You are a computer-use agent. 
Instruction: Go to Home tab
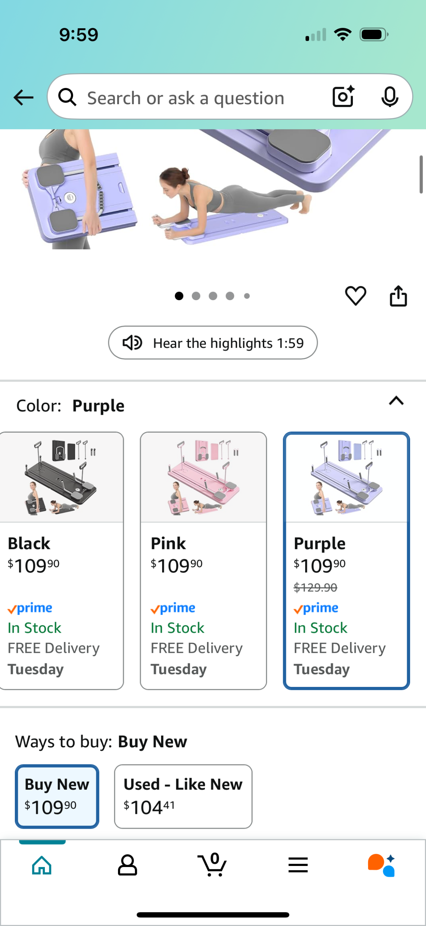(x=42, y=865)
